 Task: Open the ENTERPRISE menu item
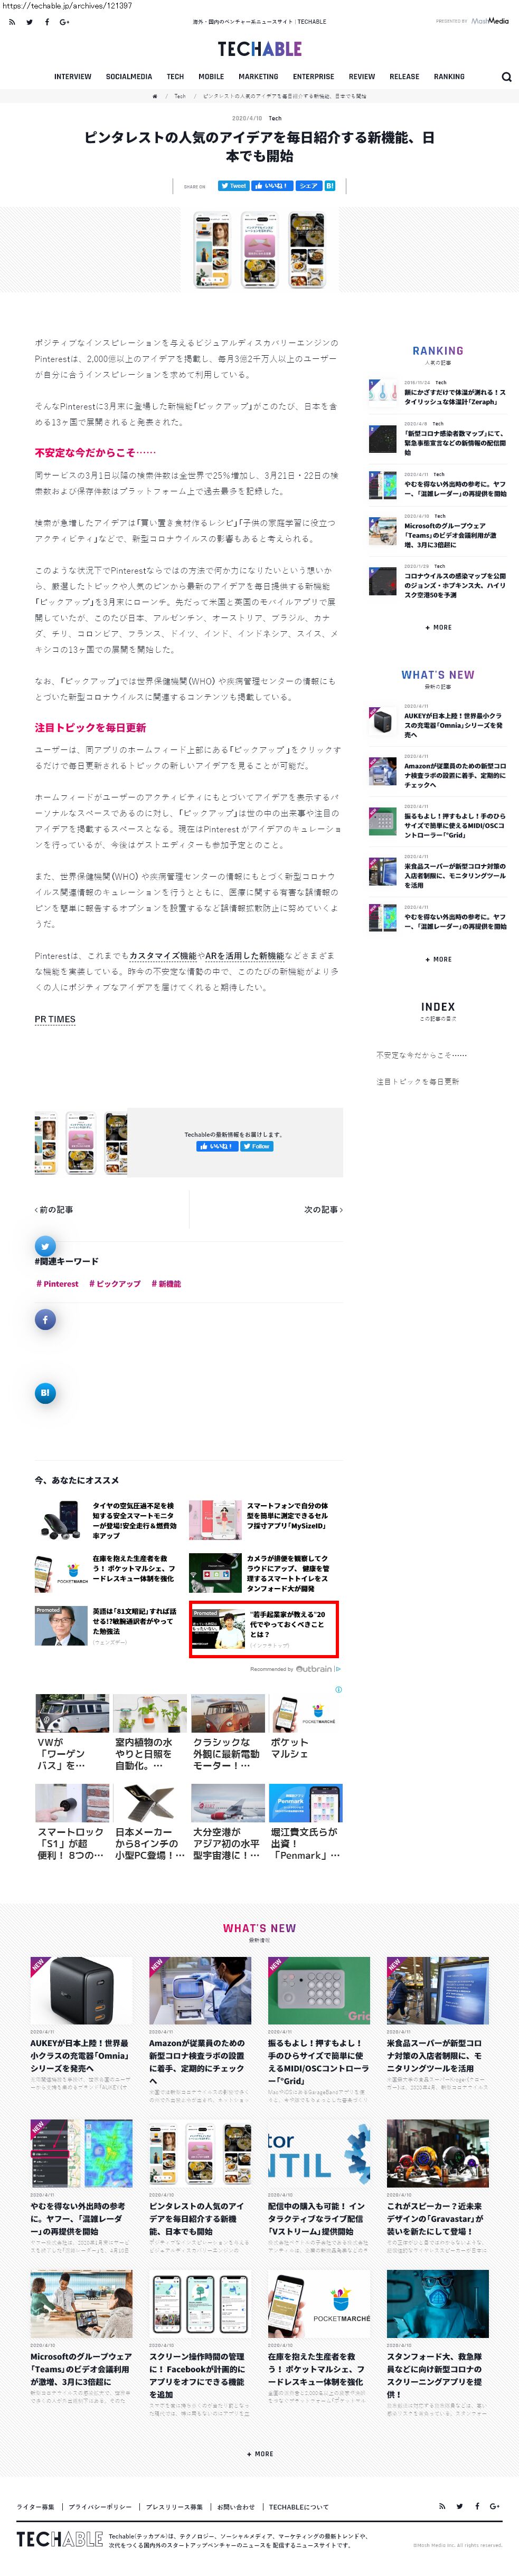tap(313, 77)
